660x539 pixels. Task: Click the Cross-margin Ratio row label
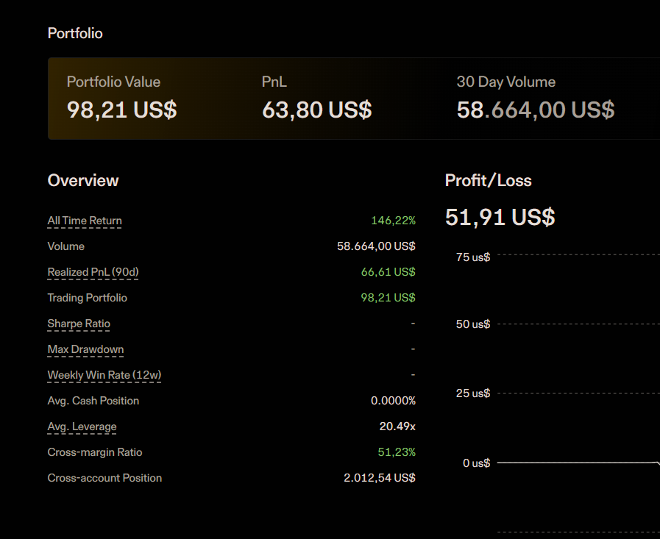click(x=95, y=452)
